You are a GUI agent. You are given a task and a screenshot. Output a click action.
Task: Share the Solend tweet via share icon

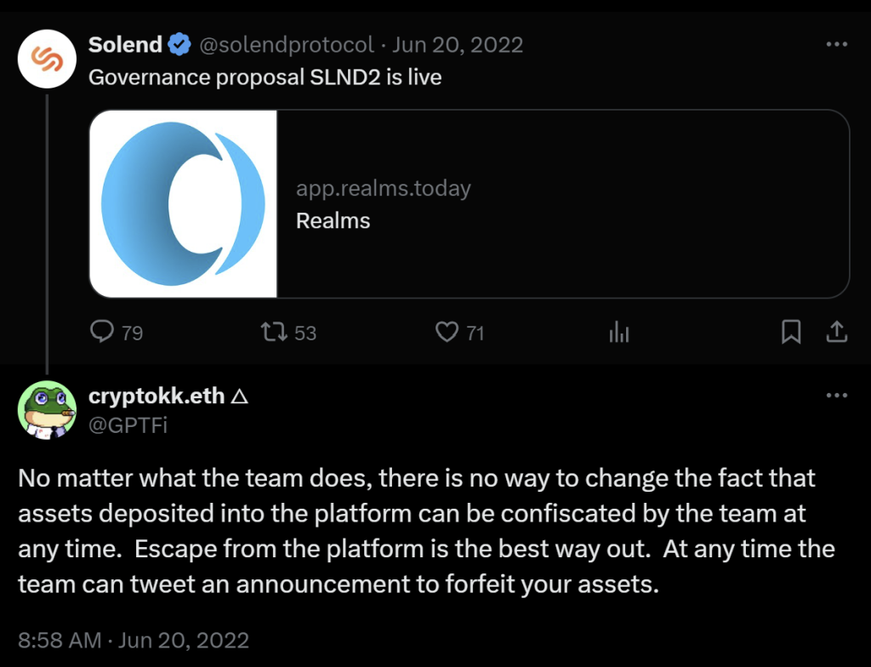pos(836,332)
